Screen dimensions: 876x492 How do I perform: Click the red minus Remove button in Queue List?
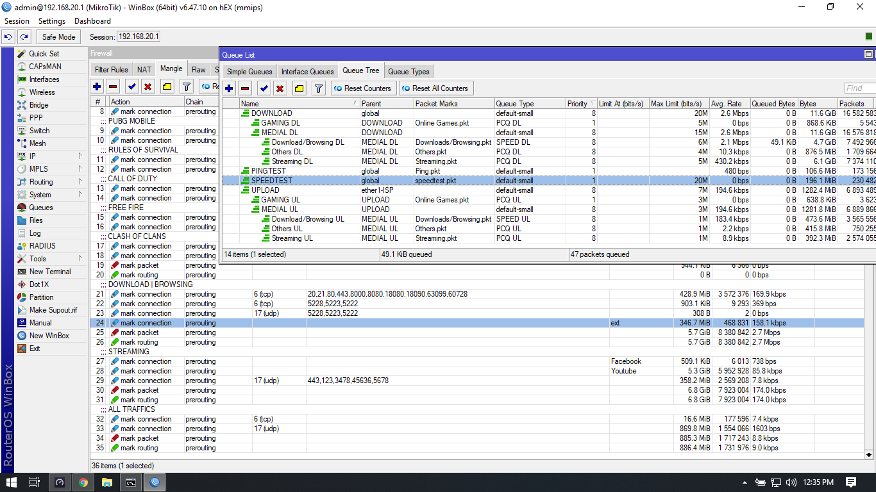[x=246, y=88]
